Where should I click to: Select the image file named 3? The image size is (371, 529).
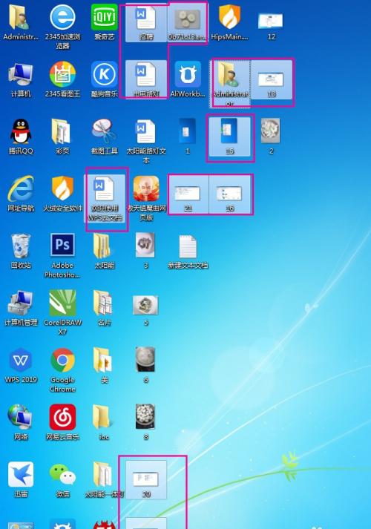[x=145, y=251]
